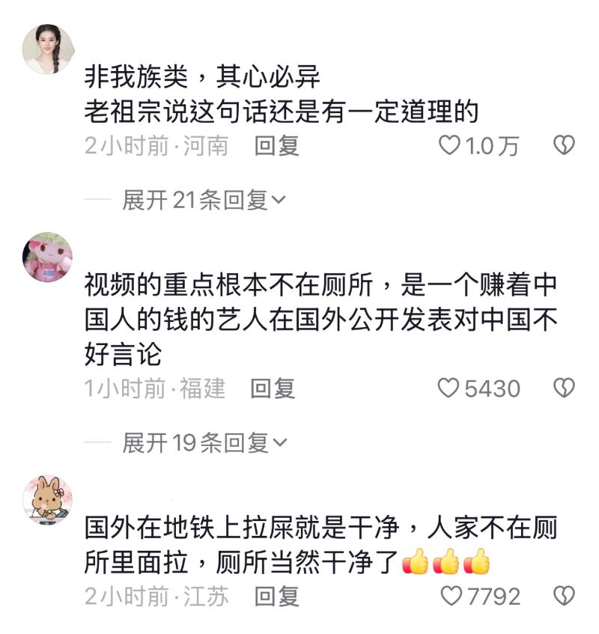Dislike the Henan comment using broken heart
Image resolution: width=599 pixels, height=634 pixels.
tap(564, 145)
